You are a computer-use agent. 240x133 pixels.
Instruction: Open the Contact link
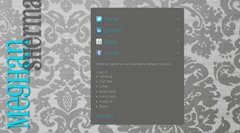tap(105, 116)
